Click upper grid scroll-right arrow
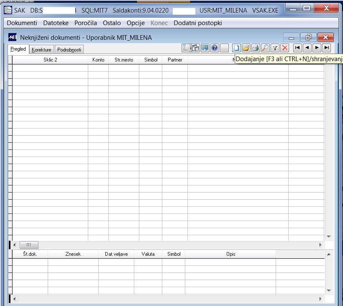Image resolution: width=343 pixels, height=306 pixels. tap(320, 245)
